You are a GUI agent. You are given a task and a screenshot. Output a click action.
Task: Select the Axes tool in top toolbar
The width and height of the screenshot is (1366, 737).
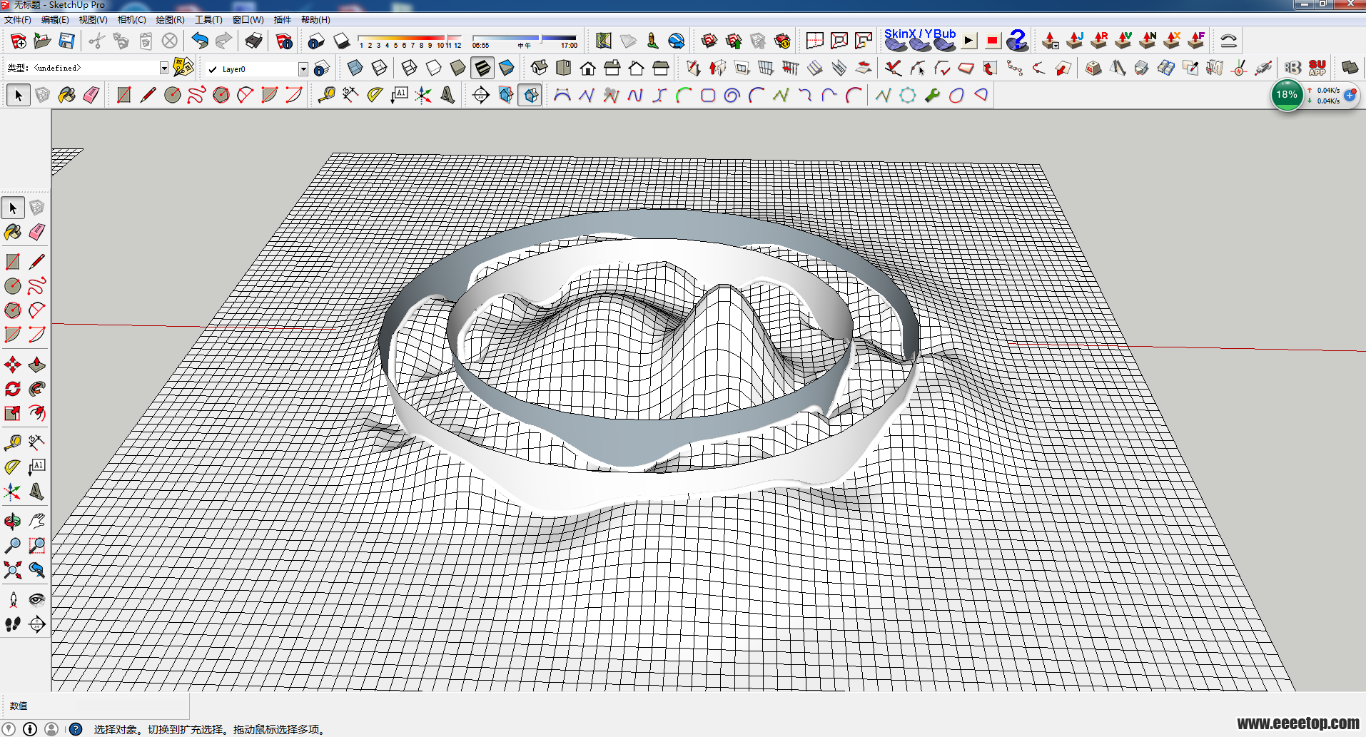point(423,95)
